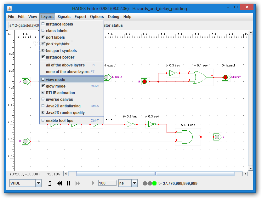
Task: Click the time step field showing 100
Action: (107, 183)
